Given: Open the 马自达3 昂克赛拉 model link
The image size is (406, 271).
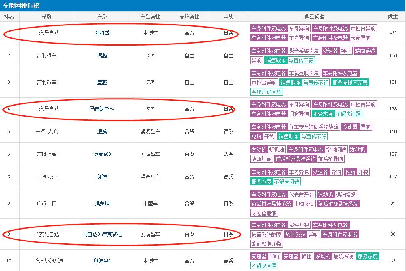Looking at the screenshot, I should tap(102, 234).
